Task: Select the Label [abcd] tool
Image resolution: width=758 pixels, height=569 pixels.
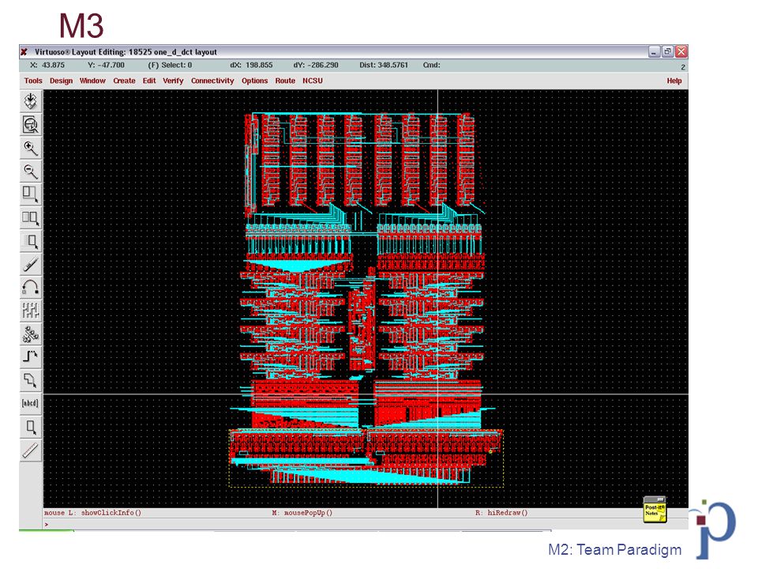Action: click(31, 404)
